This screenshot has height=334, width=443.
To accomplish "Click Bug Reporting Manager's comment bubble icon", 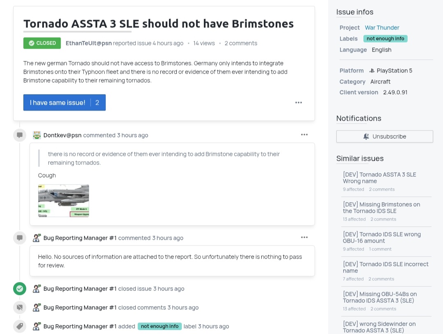I will pyautogui.click(x=20, y=238).
